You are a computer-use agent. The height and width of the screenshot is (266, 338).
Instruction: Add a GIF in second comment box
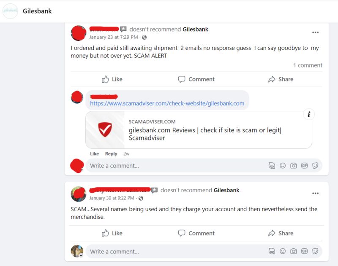[x=304, y=251]
